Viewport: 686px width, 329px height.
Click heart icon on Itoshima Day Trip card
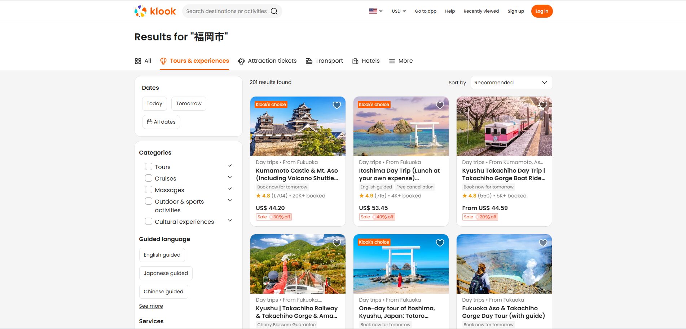pyautogui.click(x=440, y=105)
